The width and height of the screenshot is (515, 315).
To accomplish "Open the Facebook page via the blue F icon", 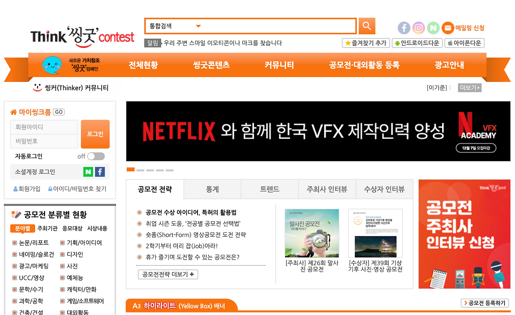I will pos(404,28).
